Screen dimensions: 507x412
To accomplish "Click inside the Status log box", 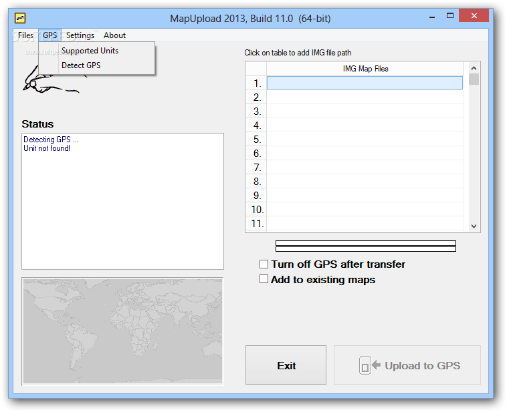I will (x=122, y=201).
